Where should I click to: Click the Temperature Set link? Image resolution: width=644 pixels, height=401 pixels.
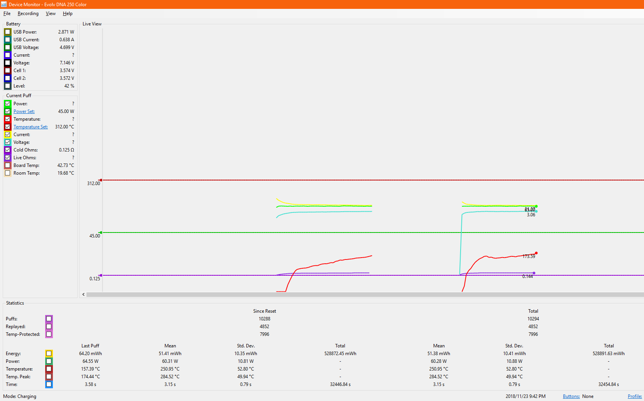31,127
